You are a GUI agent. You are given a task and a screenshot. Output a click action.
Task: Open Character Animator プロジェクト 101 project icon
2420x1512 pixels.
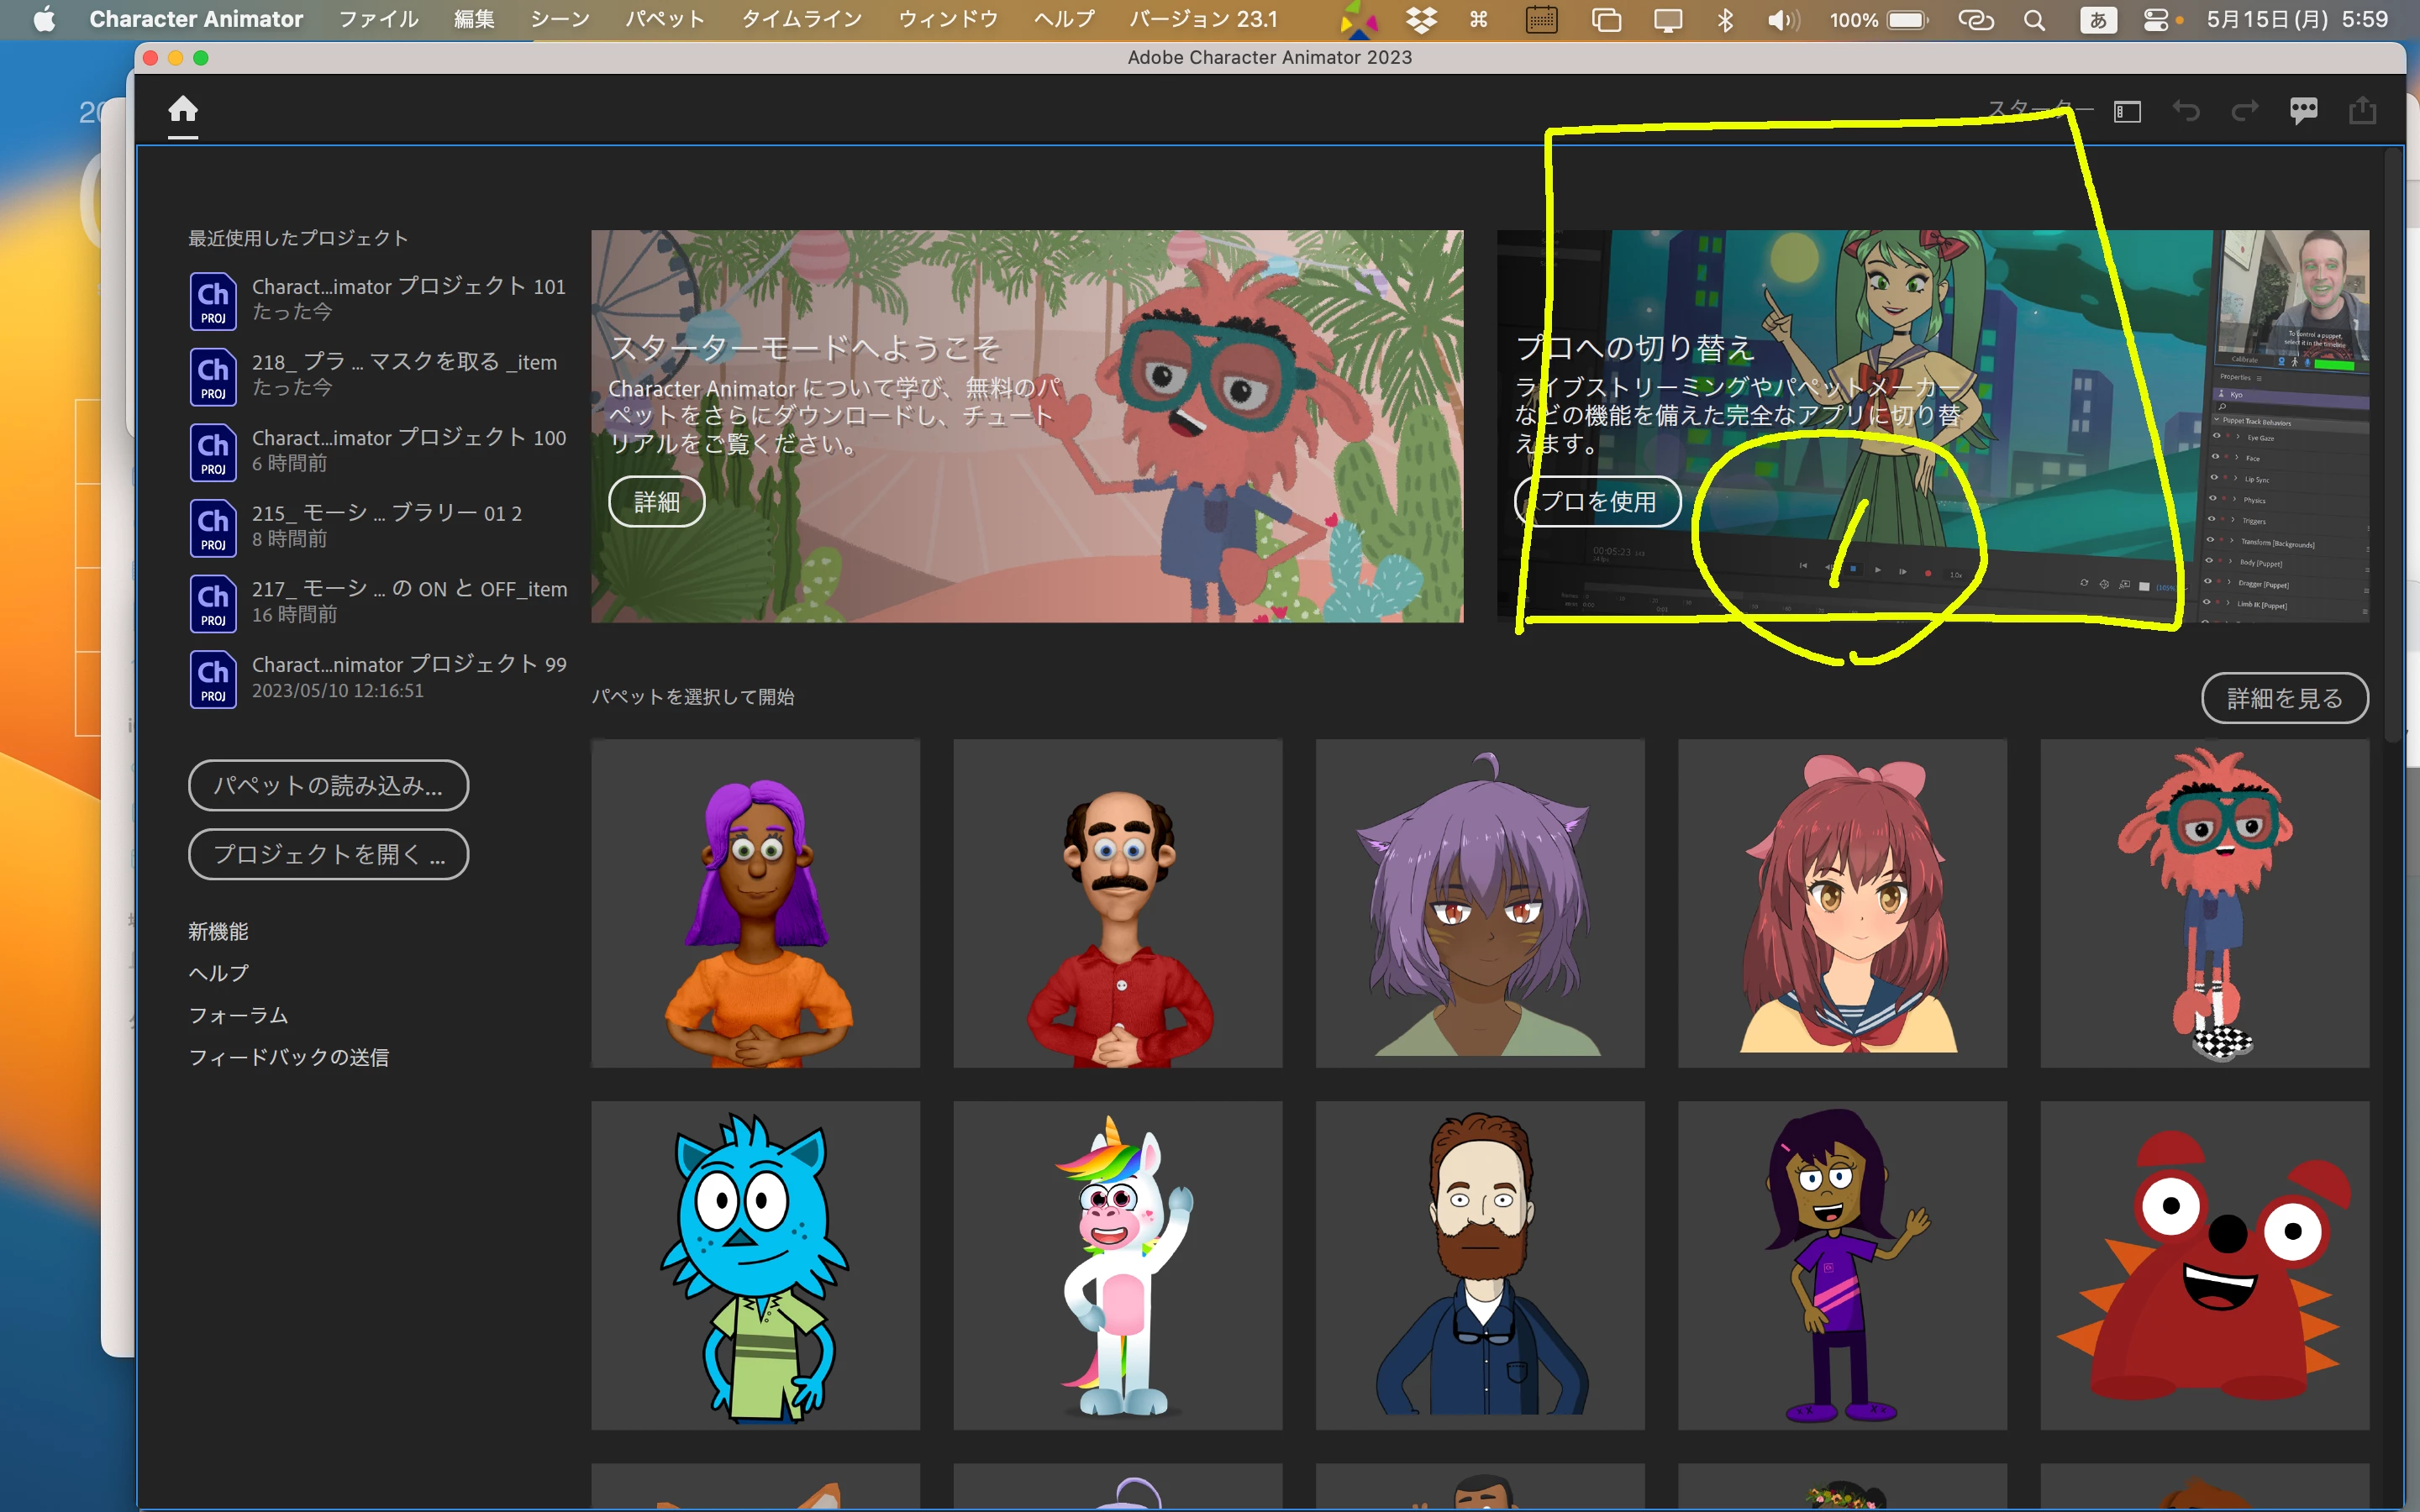213,300
